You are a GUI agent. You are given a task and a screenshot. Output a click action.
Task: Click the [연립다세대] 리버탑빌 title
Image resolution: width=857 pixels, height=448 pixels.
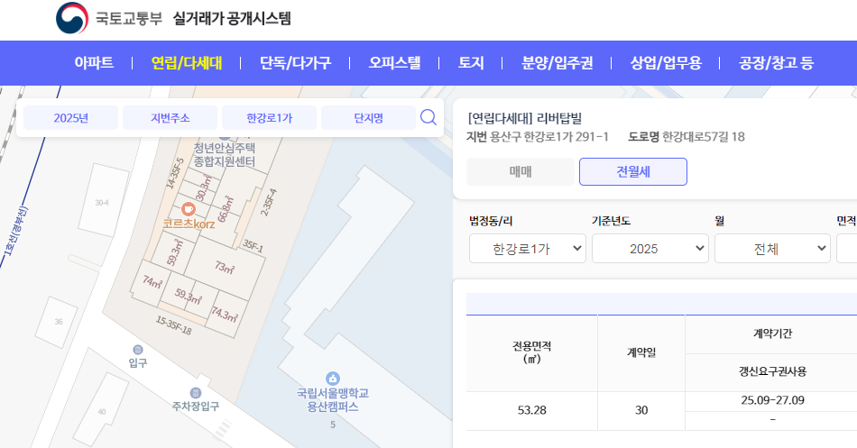(525, 118)
